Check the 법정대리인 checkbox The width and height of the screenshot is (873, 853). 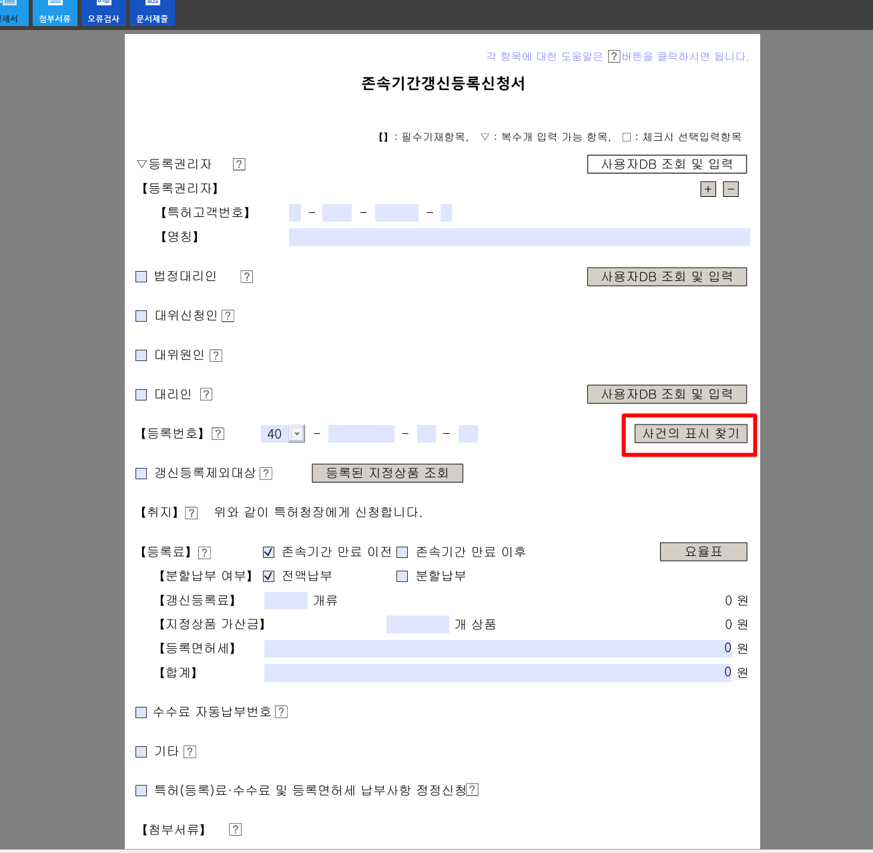tap(141, 276)
